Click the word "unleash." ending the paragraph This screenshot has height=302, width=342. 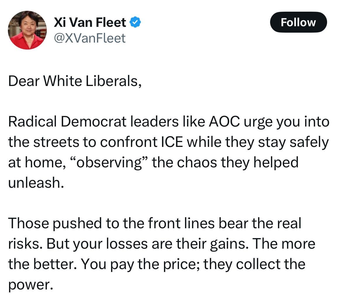point(36,183)
